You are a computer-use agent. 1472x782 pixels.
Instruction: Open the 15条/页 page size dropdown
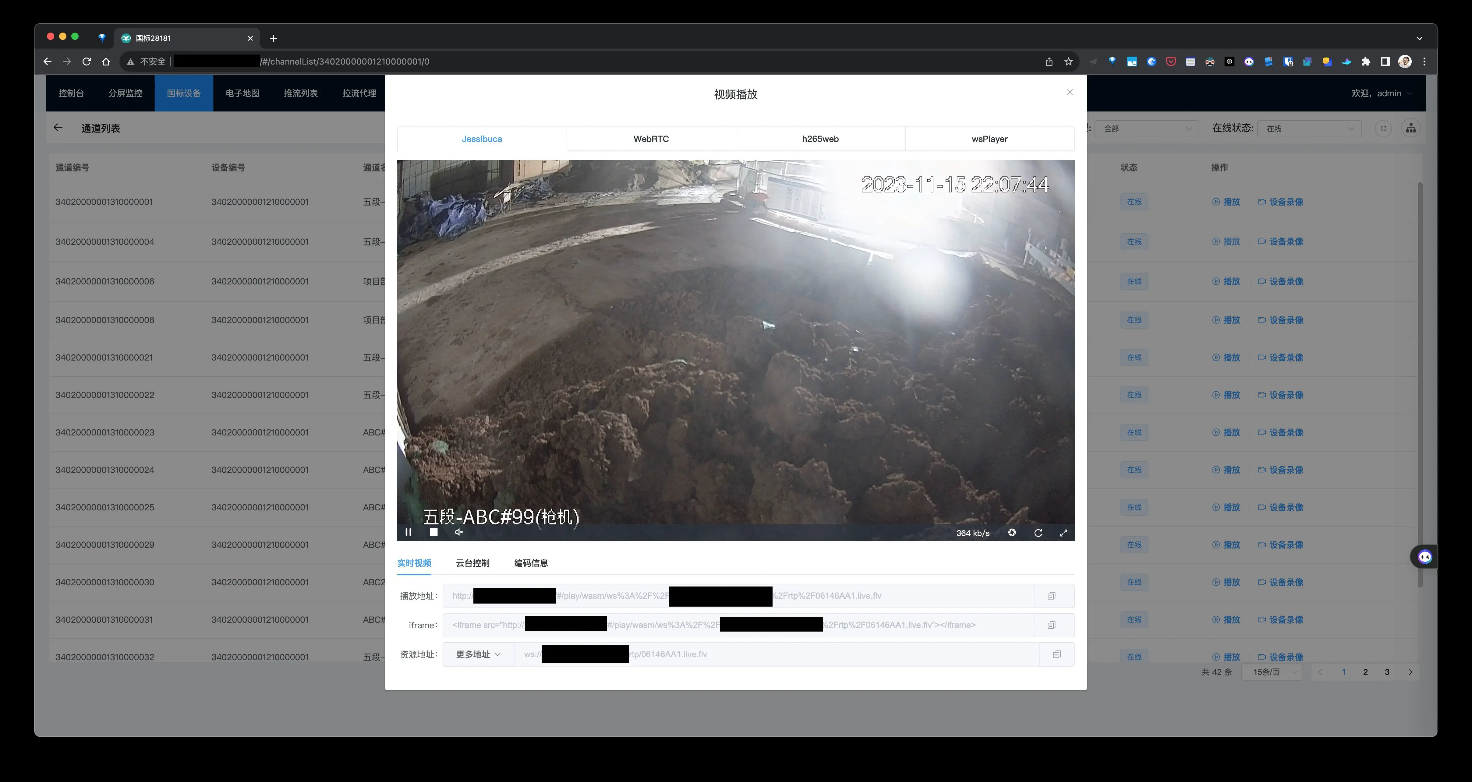[1272, 672]
